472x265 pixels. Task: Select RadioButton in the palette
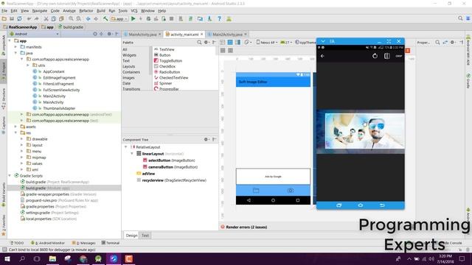point(170,72)
